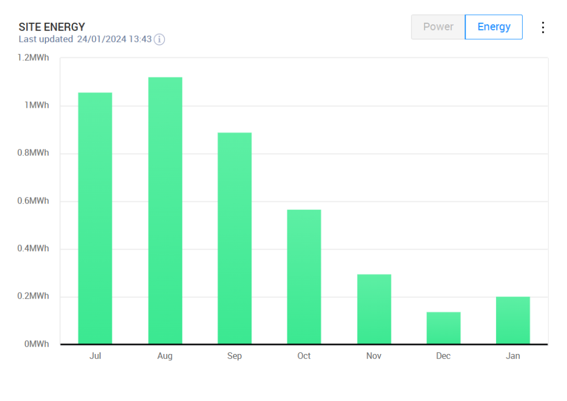The height and width of the screenshot is (401, 567).
Task: Click the Oct axis label
Action: pos(303,356)
